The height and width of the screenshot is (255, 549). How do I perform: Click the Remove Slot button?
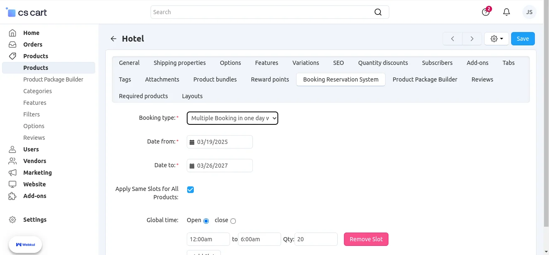point(366,239)
